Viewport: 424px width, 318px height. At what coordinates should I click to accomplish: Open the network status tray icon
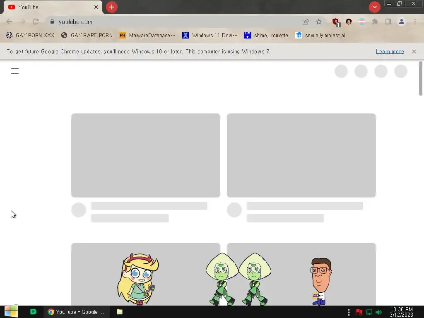click(369, 312)
